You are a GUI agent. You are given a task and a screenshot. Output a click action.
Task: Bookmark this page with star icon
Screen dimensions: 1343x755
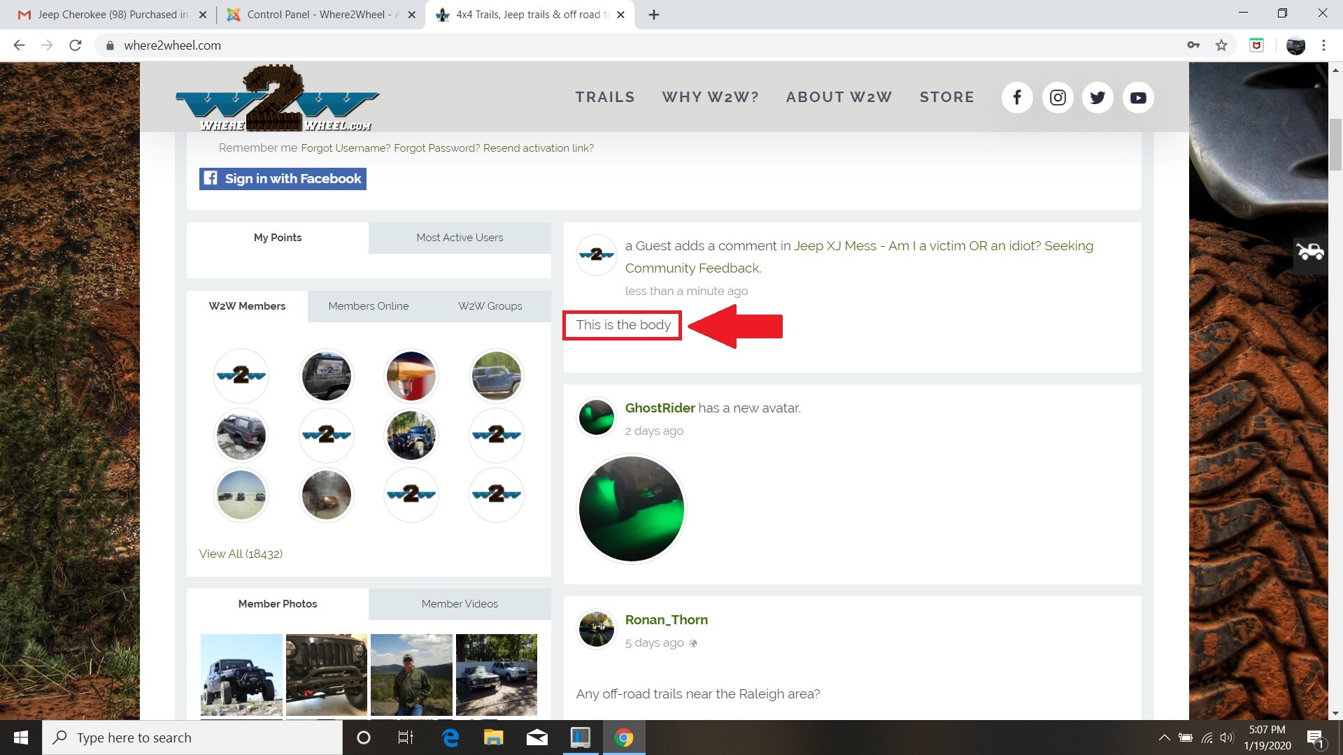click(x=1221, y=45)
